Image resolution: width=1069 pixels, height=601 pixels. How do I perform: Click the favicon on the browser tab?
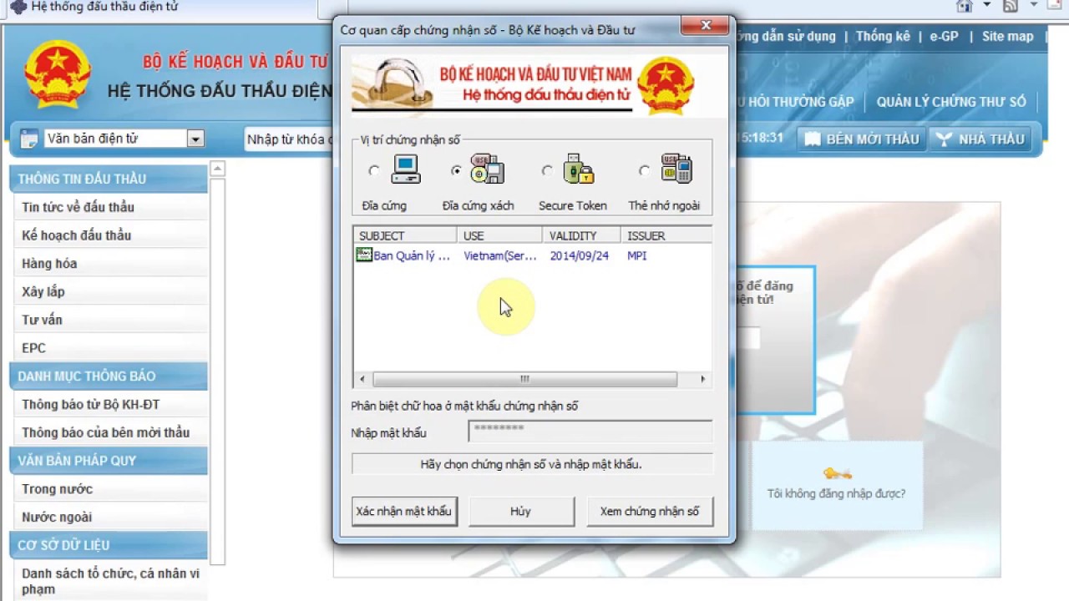click(x=18, y=7)
